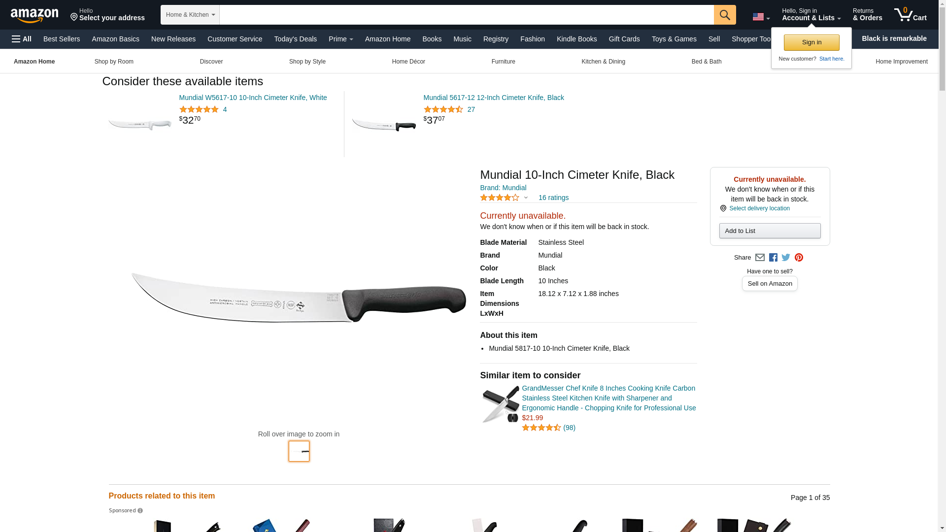Select the Kitchen & Dining category tab
Image resolution: width=946 pixels, height=532 pixels.
[603, 62]
